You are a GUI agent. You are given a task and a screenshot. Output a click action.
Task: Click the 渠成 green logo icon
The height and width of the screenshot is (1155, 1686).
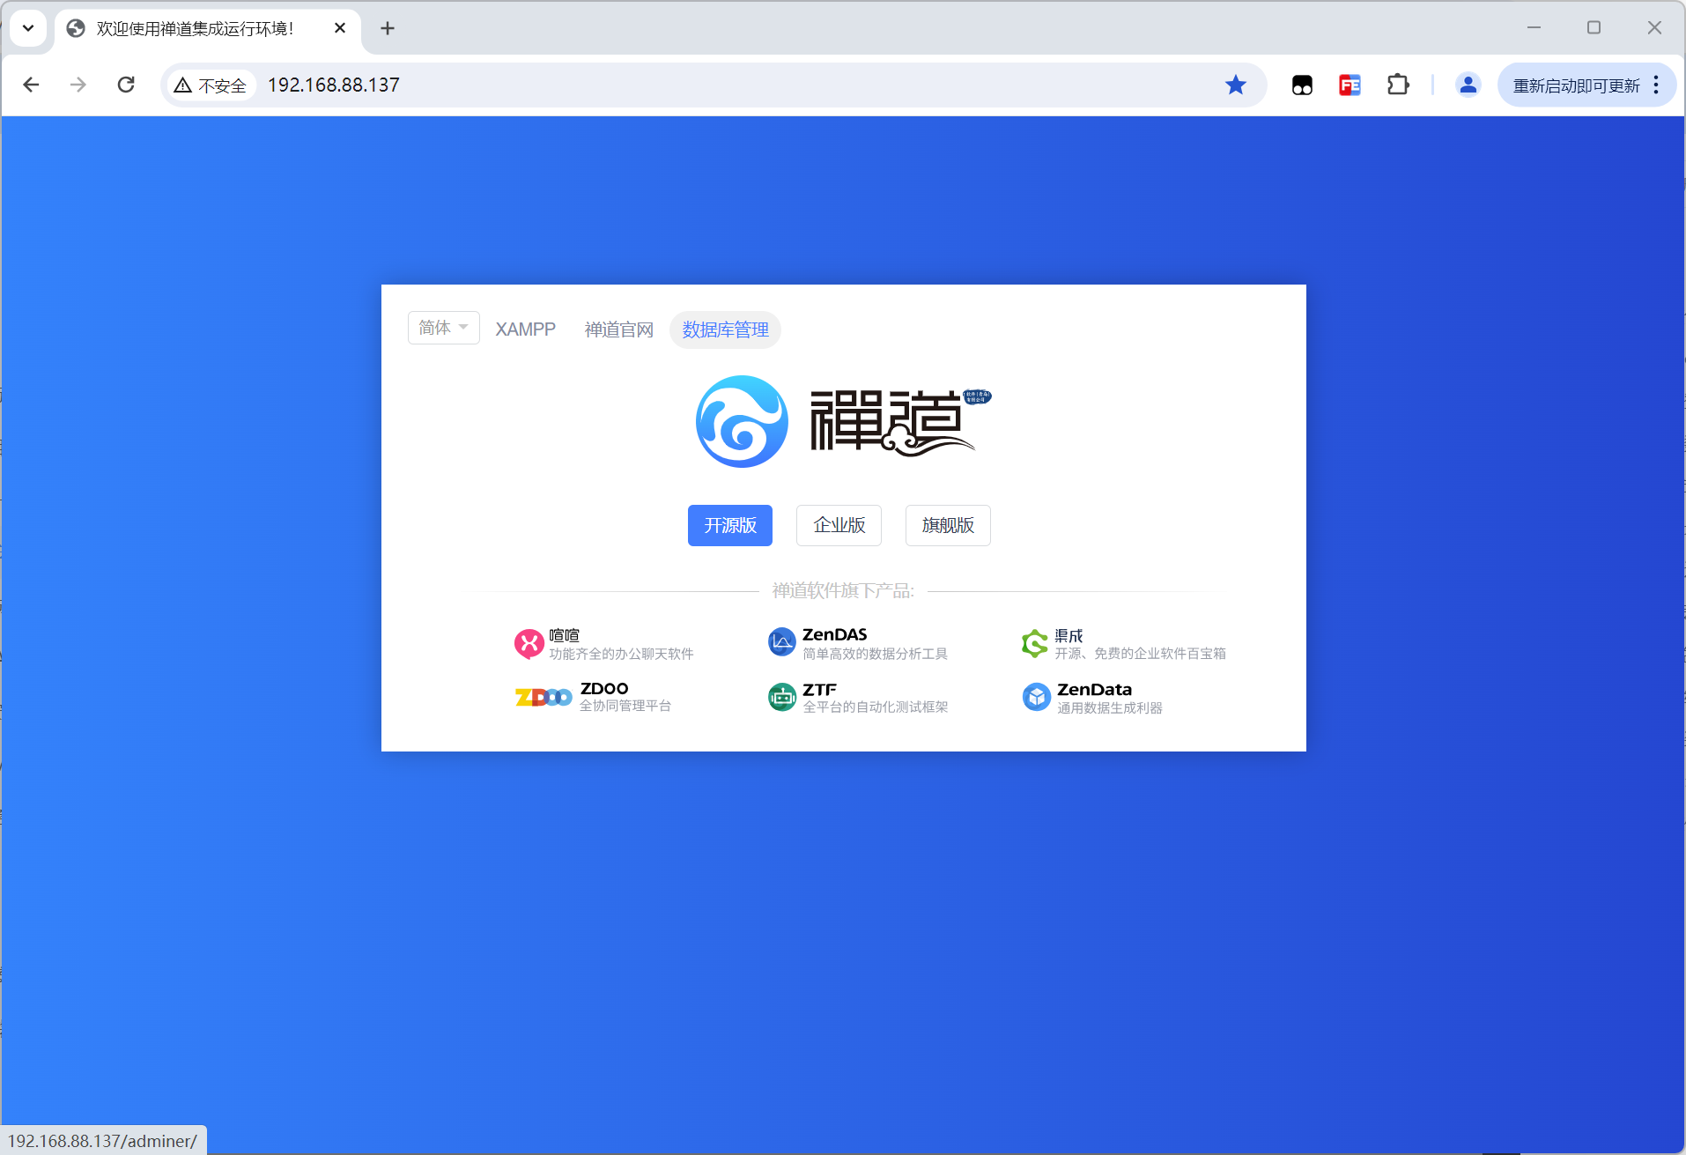point(1034,643)
